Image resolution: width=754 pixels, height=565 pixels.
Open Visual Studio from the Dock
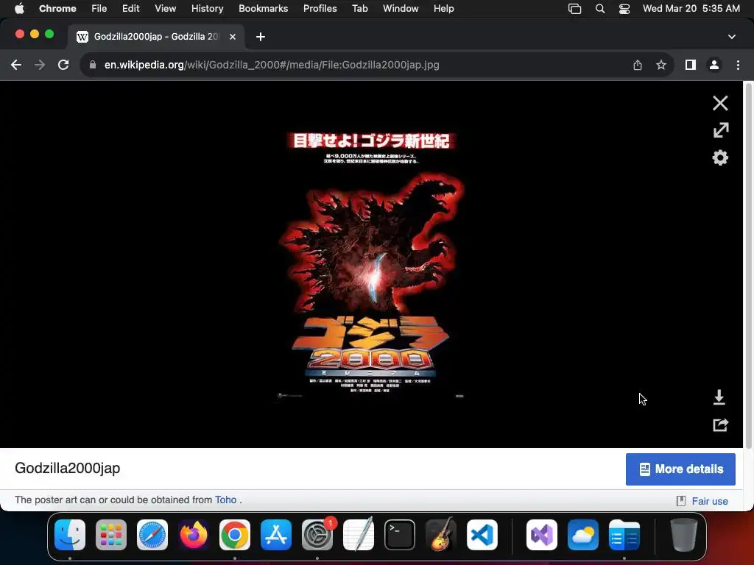[x=542, y=535]
